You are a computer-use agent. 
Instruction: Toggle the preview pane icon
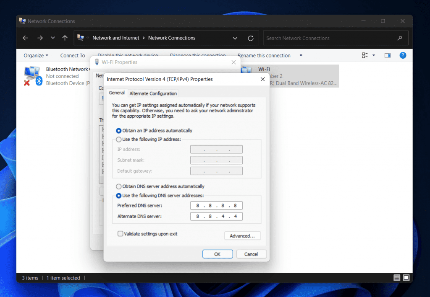pyautogui.click(x=388, y=55)
